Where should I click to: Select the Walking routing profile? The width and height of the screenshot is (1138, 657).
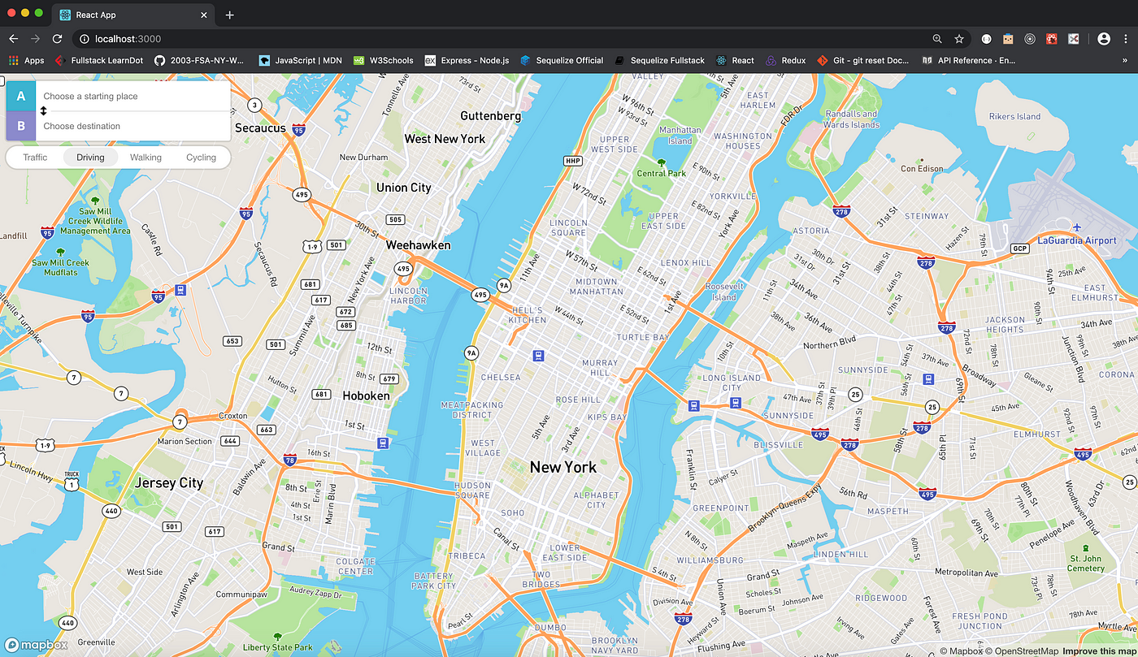tap(146, 158)
